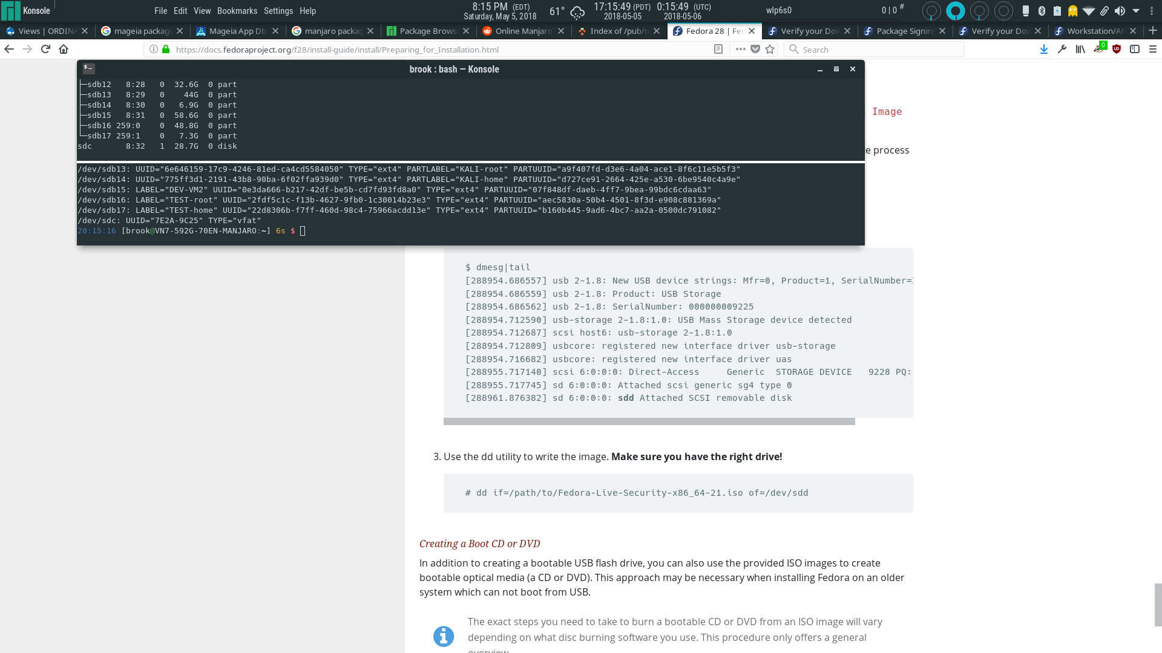Click the browser Search box
1162x653 pixels.
875,49
